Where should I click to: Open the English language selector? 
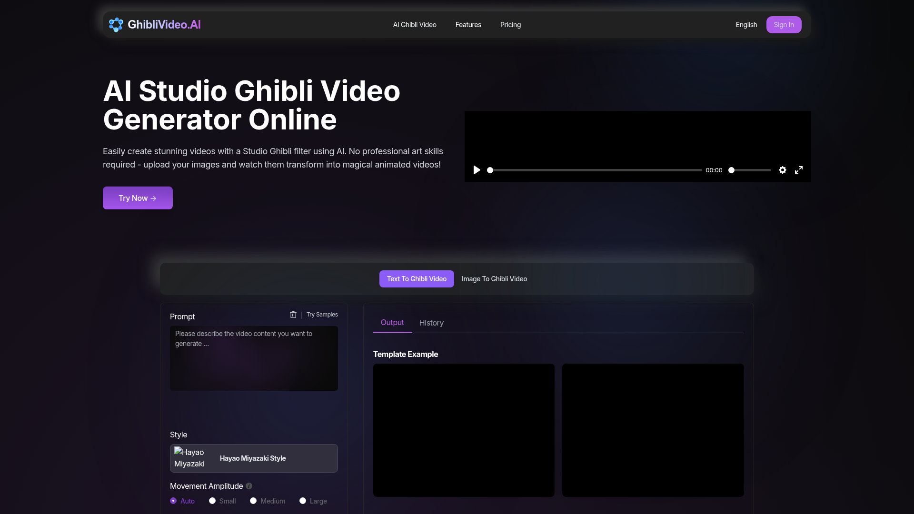pyautogui.click(x=746, y=25)
